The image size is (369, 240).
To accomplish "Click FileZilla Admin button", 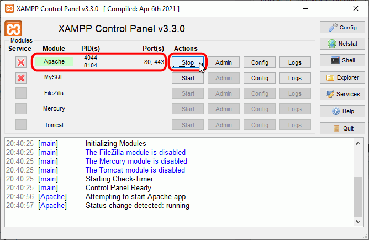I will click(224, 93).
